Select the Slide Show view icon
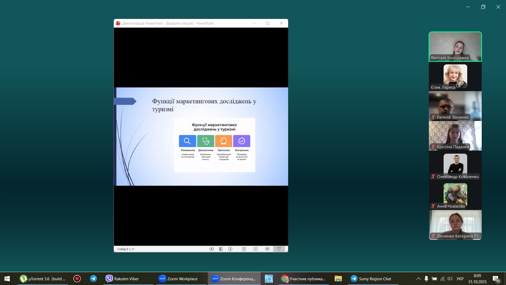The image size is (506, 285). tap(279, 249)
